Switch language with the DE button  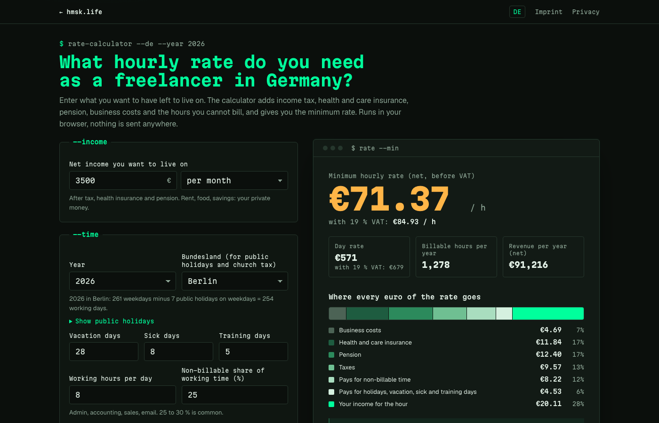(x=517, y=12)
